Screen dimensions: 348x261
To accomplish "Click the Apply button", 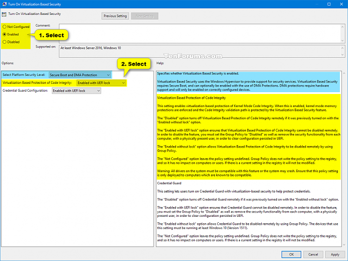I will (x=335, y=254).
